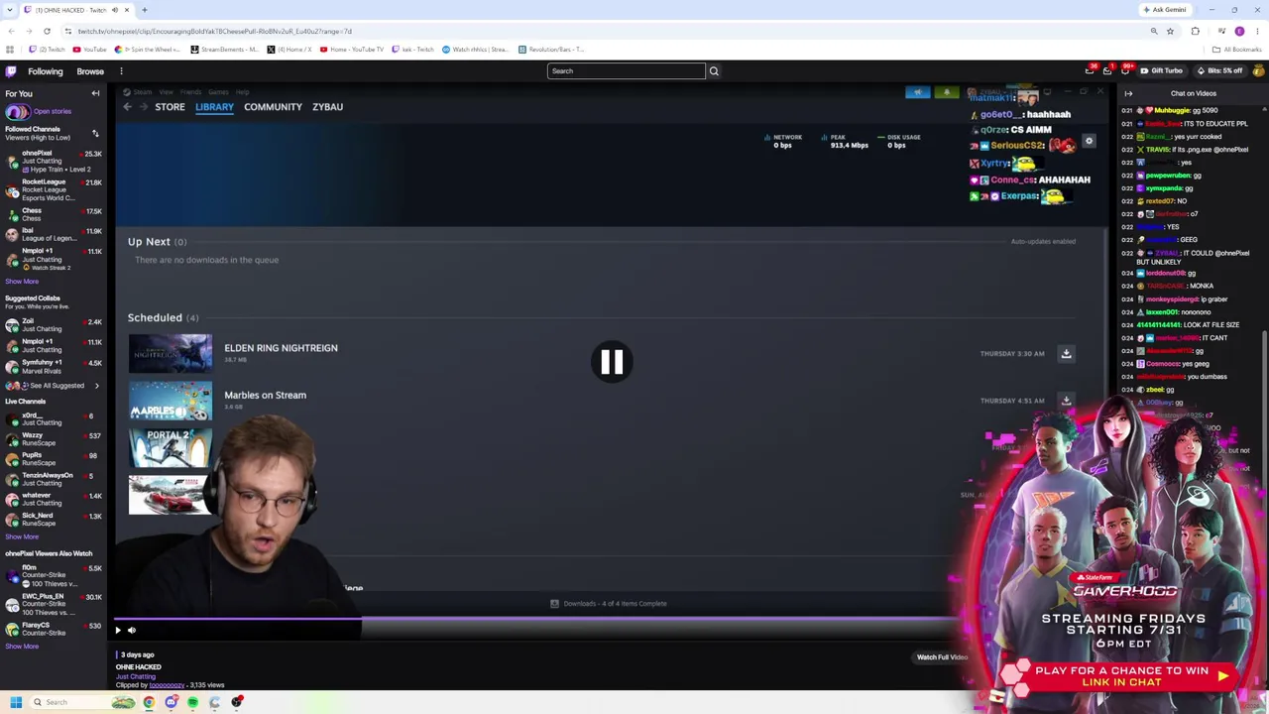
Task: Follow the LINK IN CHAT ad arrow
Action: click(x=1223, y=676)
